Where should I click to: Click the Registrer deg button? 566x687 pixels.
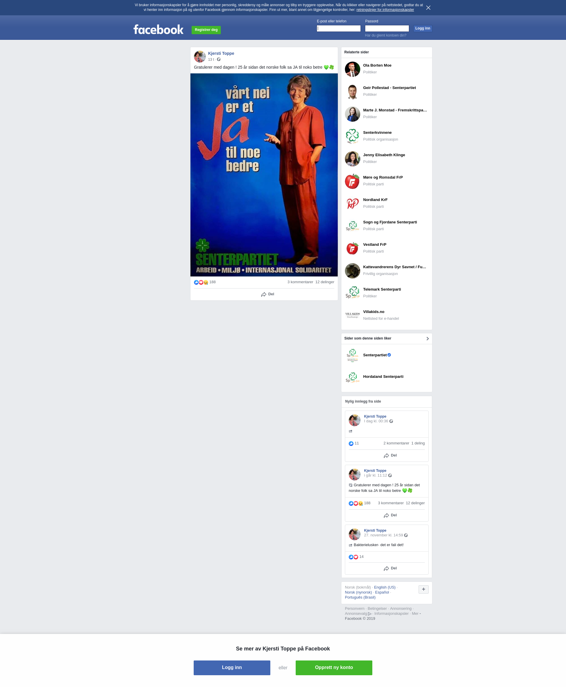(x=206, y=30)
